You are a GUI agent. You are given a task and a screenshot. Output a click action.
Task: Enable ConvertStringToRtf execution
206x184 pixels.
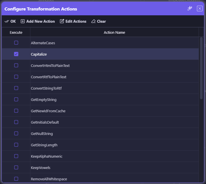16,88
